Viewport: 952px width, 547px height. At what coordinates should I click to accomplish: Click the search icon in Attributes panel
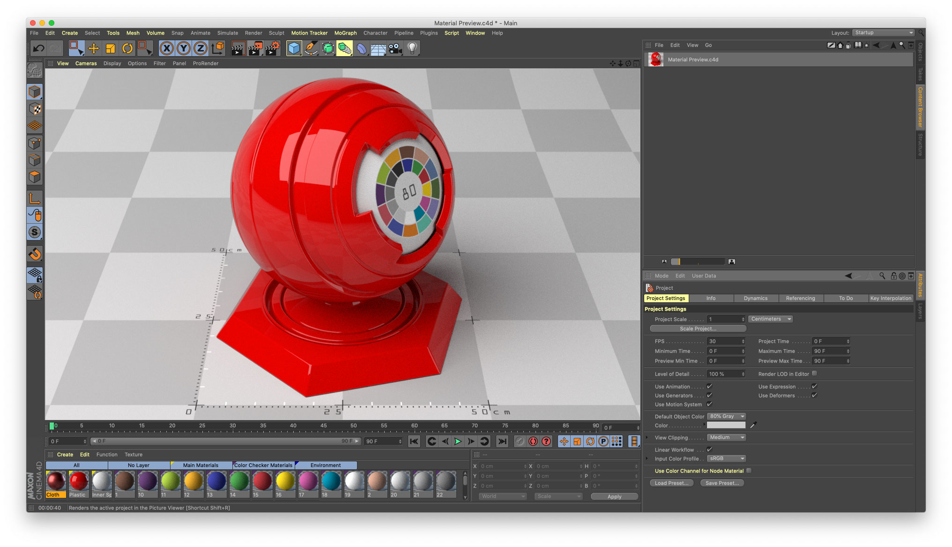coord(882,276)
